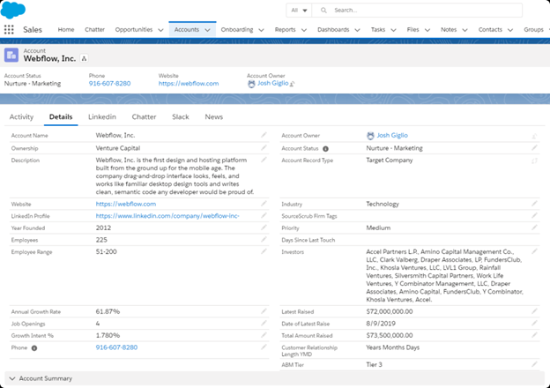Edit Year Founded pencil icon
The image size is (550, 388).
tap(264, 228)
